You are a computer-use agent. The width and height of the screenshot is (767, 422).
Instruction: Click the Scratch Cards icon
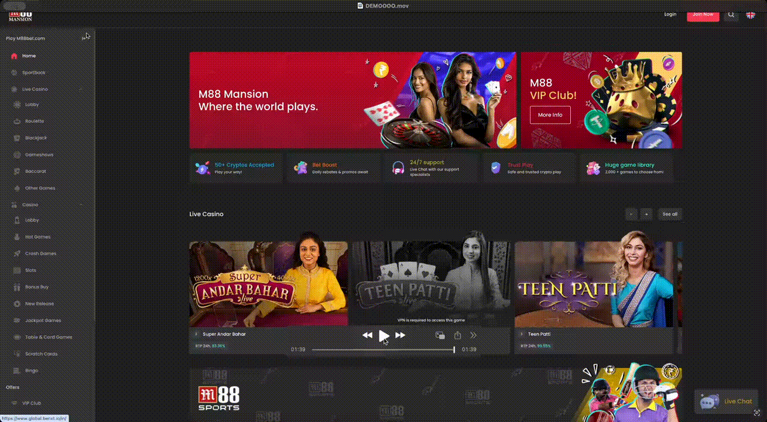point(17,354)
